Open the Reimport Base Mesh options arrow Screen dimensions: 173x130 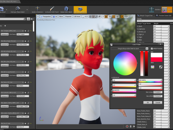[x=27, y=10]
